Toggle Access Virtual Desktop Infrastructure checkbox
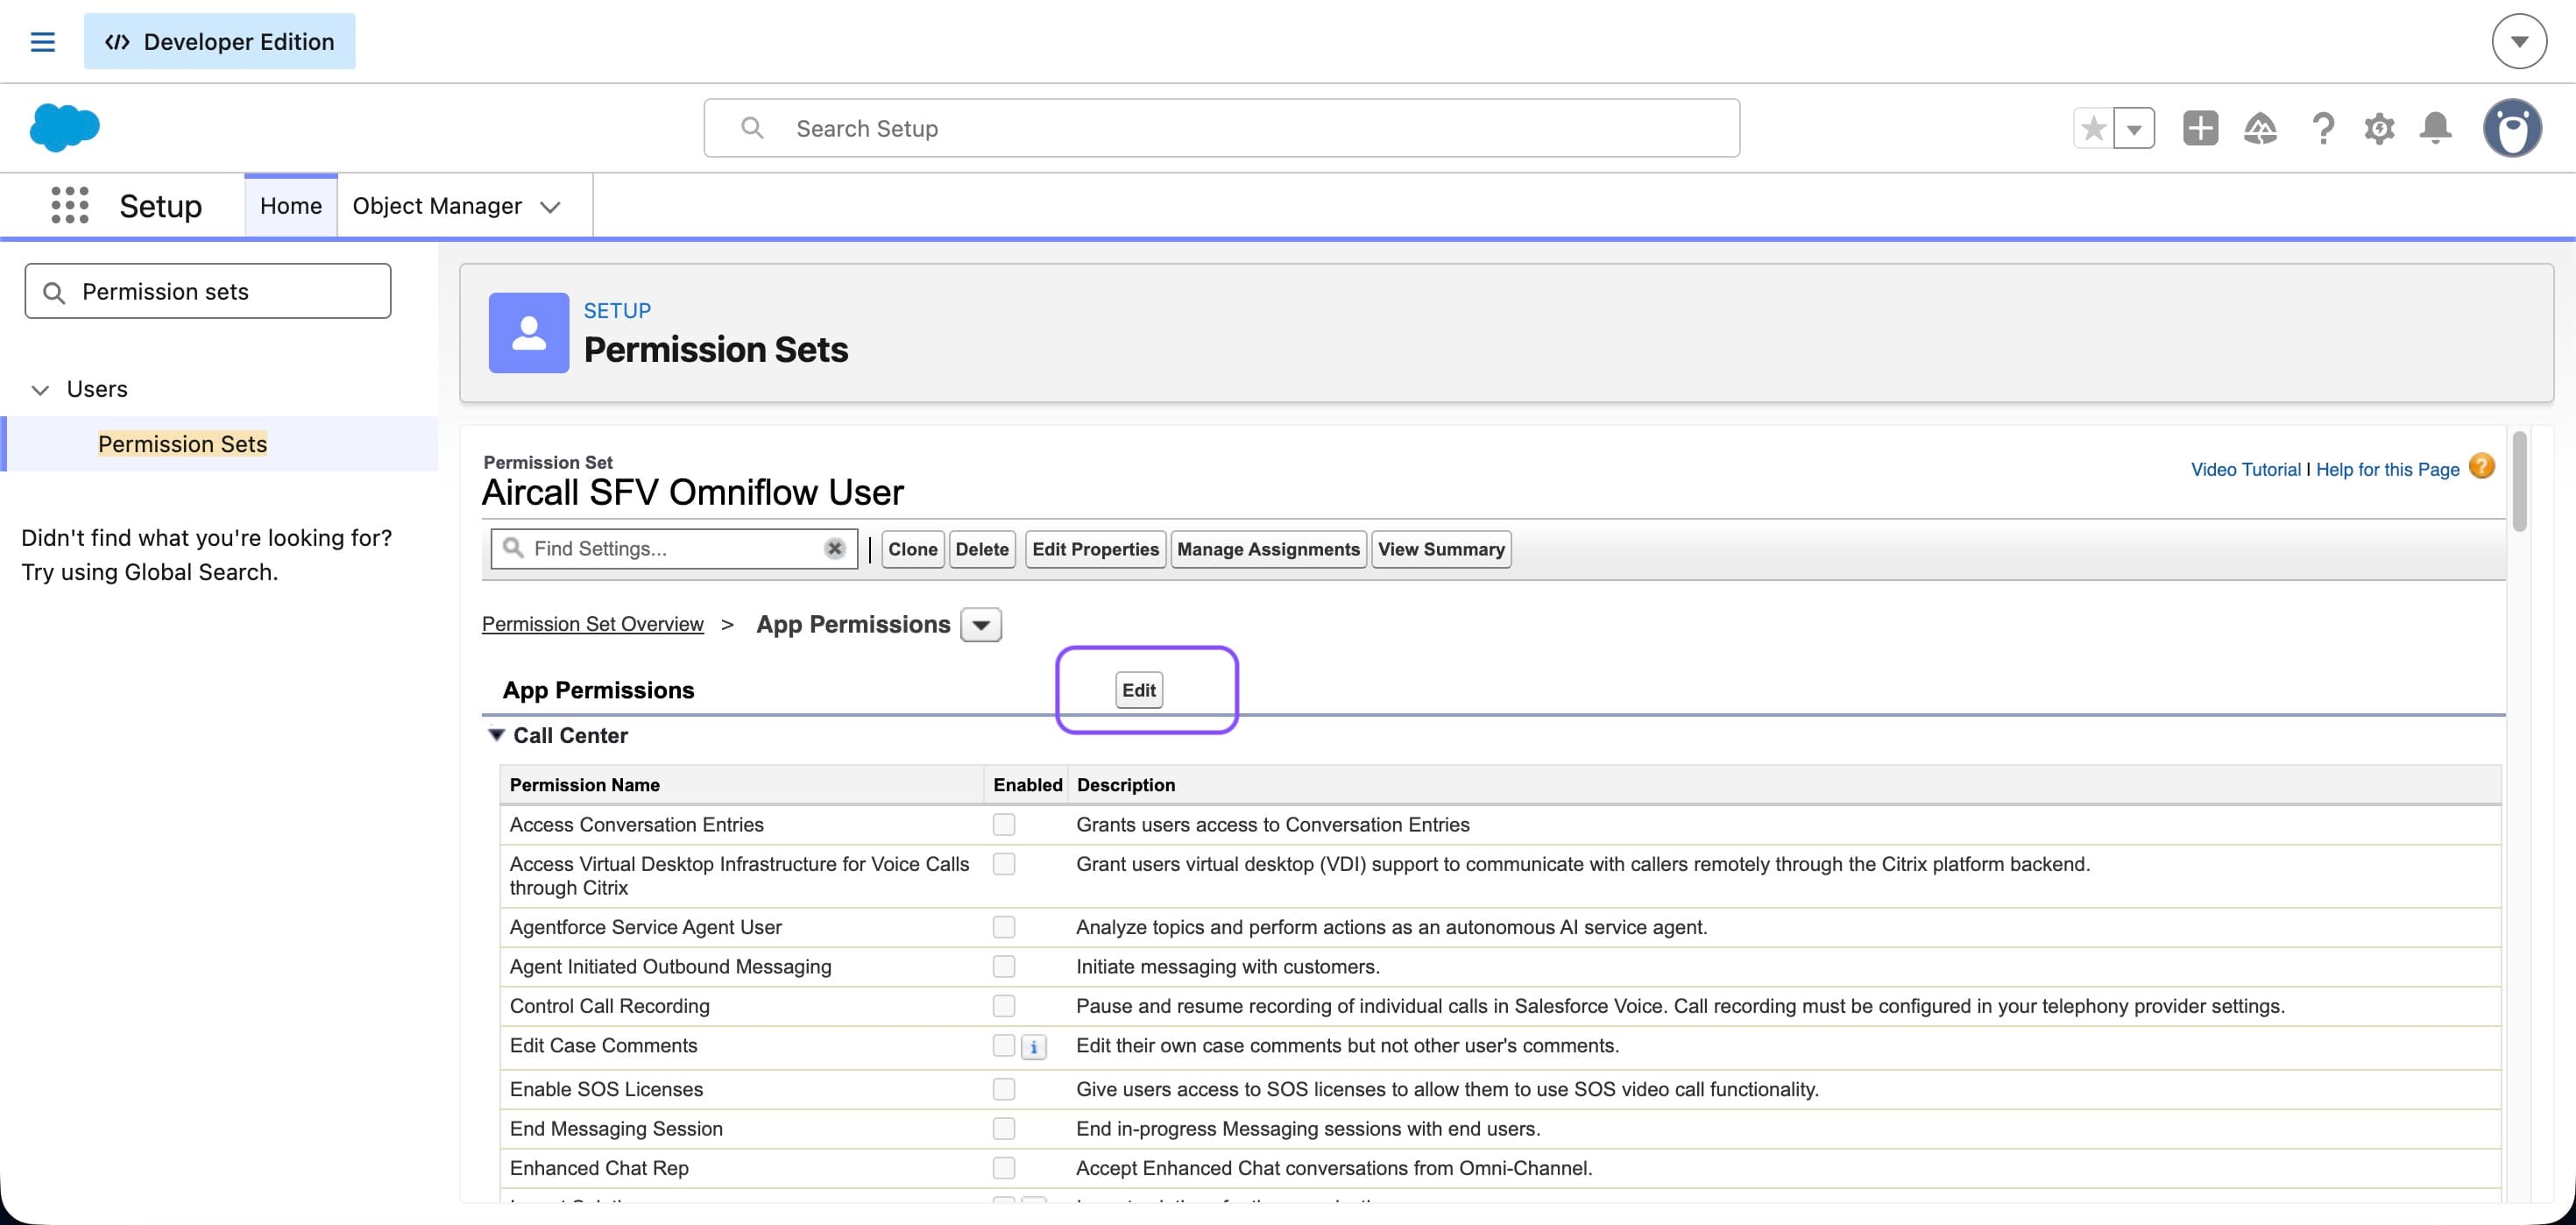 click(1004, 864)
